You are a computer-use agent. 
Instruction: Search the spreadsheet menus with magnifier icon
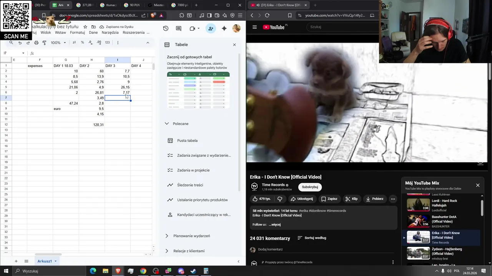click(12, 43)
